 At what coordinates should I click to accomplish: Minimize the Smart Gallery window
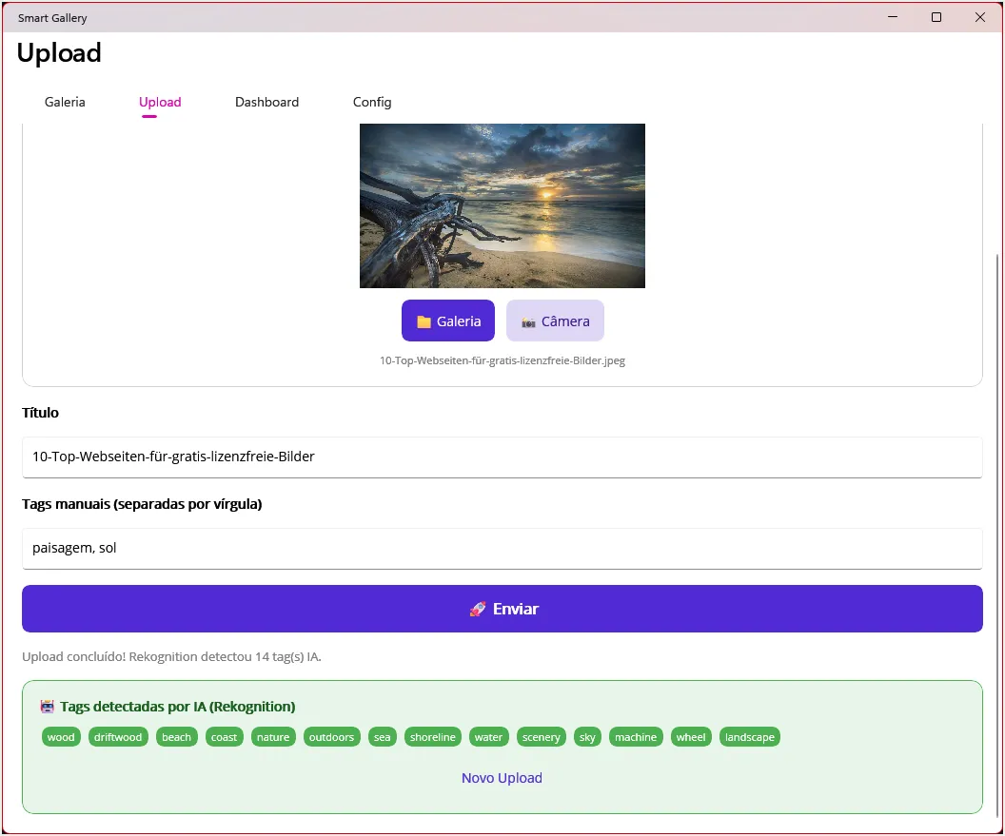point(893,17)
